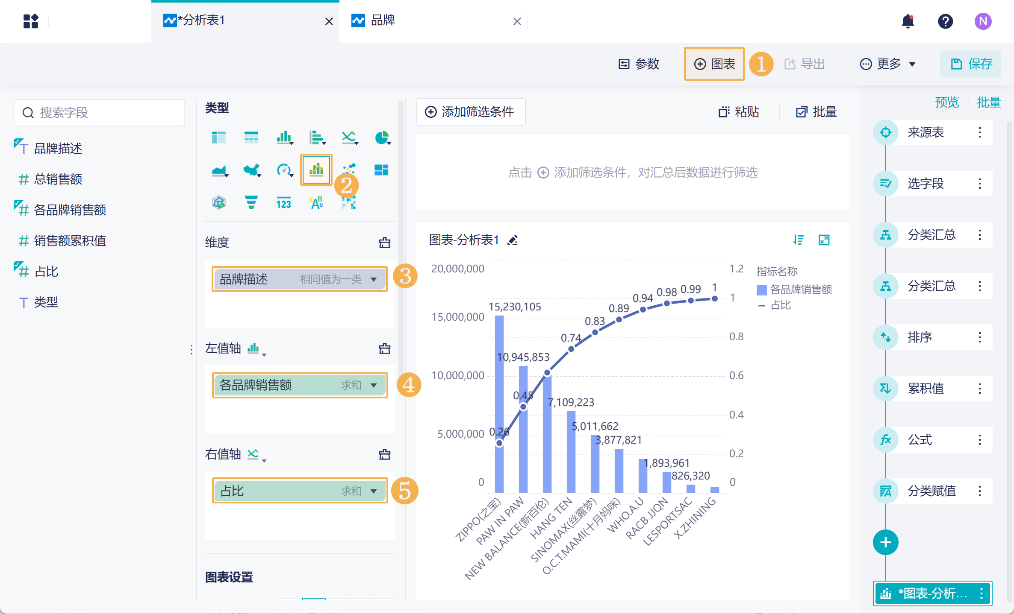Select the word cloud chart icon
This screenshot has height=614, width=1014.
point(316,202)
